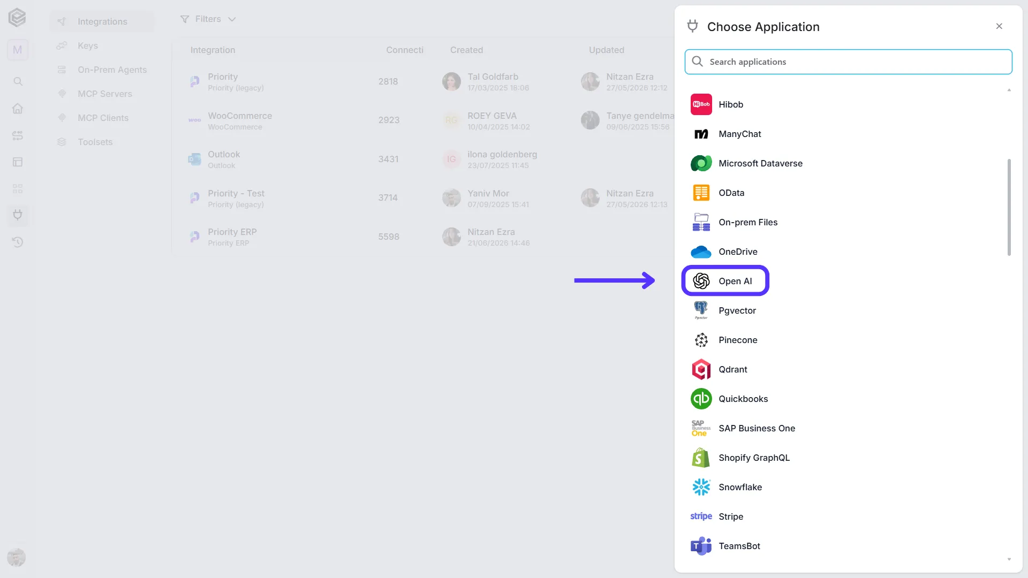1028x578 pixels.
Task: Choose the Pinecone application icon
Action: [x=701, y=340]
